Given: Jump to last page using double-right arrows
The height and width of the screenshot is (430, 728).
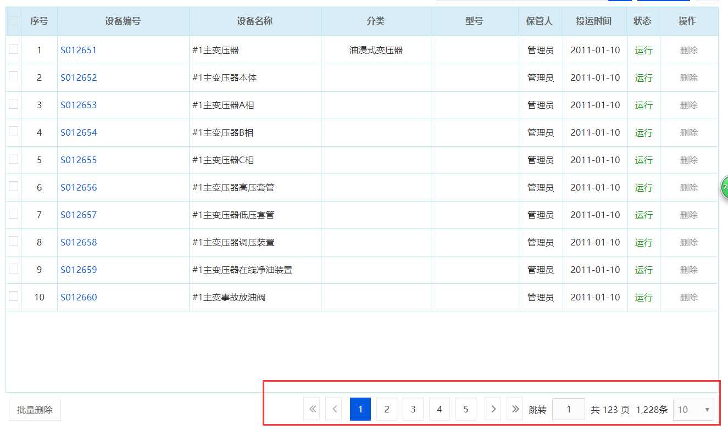Looking at the screenshot, I should tap(515, 409).
